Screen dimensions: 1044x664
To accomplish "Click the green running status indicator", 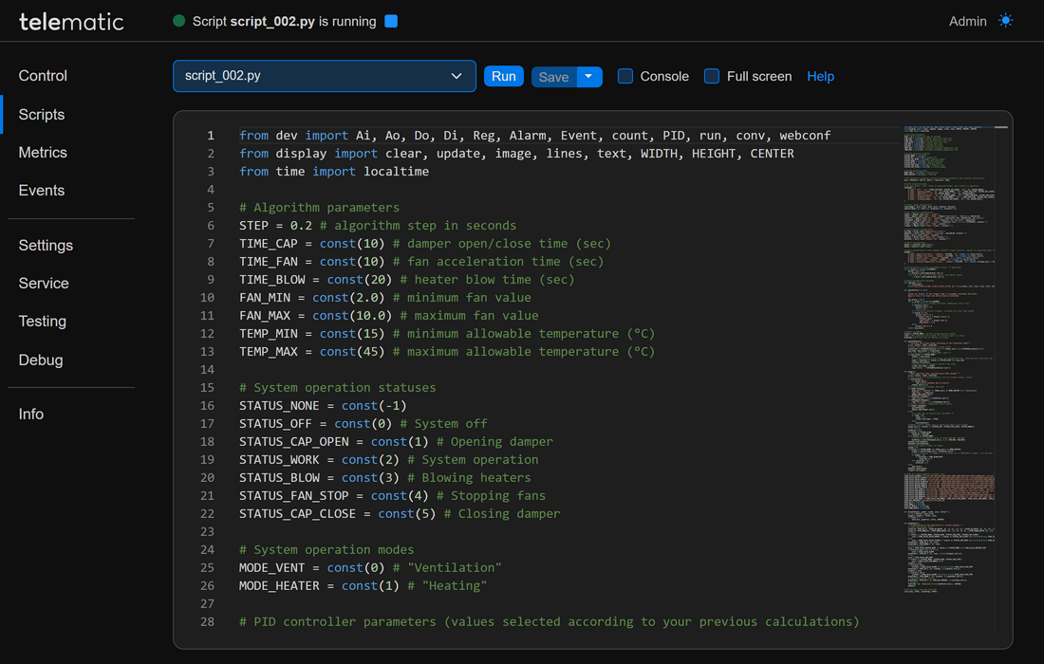I will coord(178,21).
